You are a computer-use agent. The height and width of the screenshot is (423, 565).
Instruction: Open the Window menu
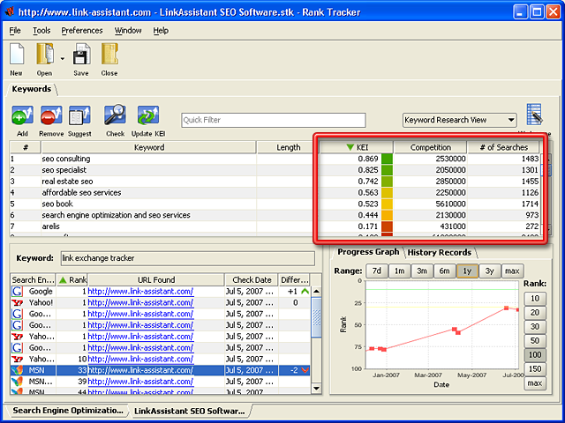coord(128,31)
